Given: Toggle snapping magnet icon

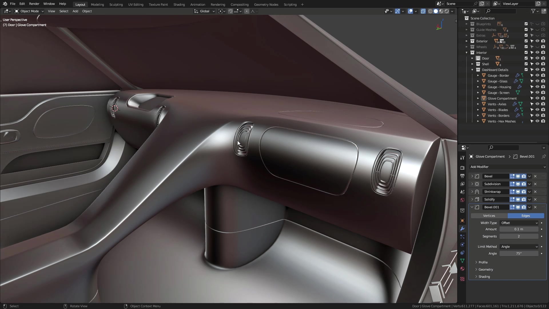Looking at the screenshot, I should 230,11.
